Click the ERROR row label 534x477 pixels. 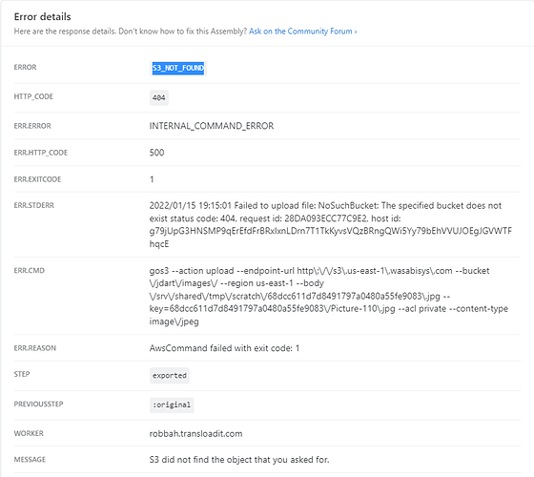[25, 67]
